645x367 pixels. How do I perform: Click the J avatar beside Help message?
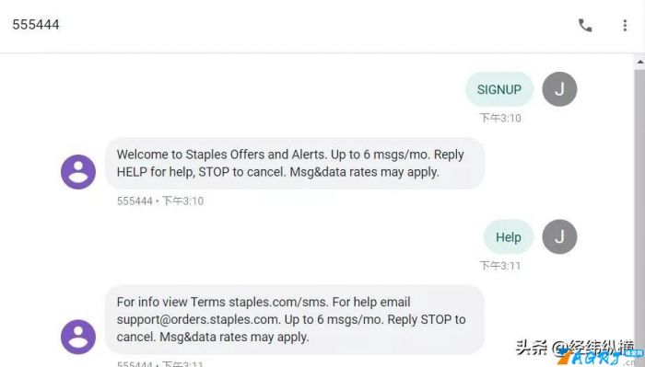point(559,236)
